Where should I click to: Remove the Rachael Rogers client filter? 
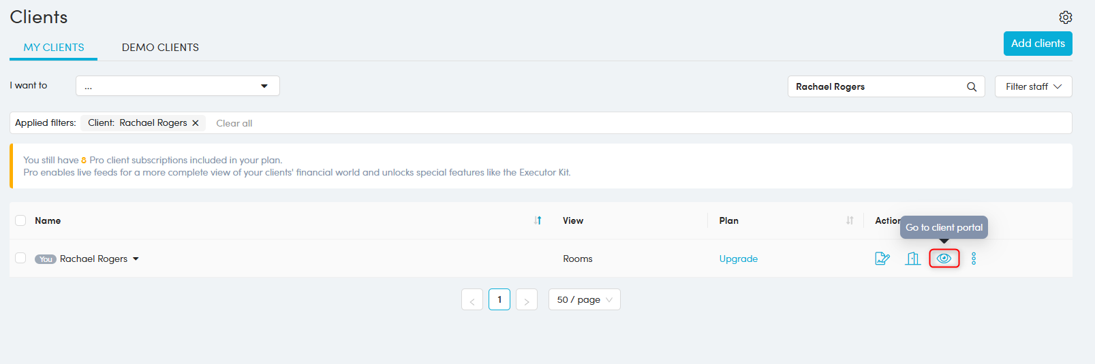[196, 123]
